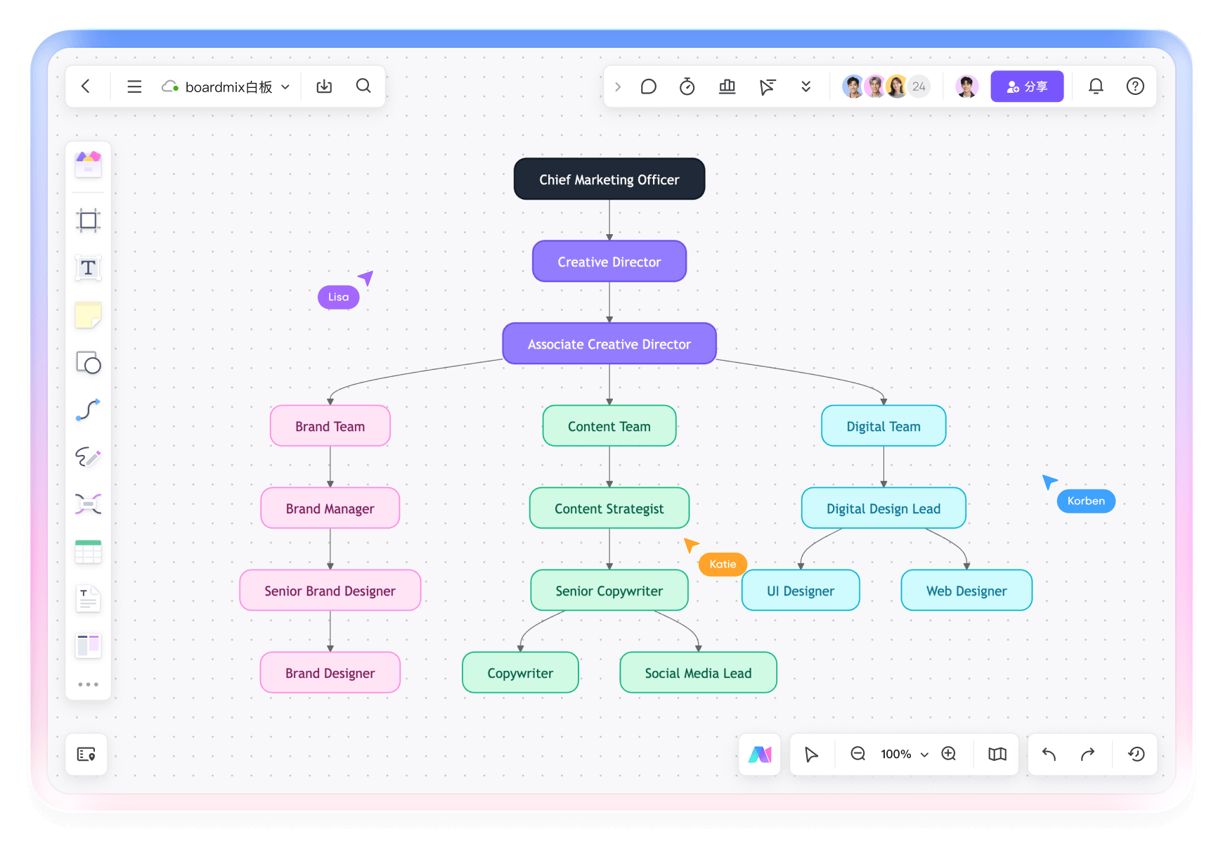Select the Pen drawing tool

pos(88,457)
